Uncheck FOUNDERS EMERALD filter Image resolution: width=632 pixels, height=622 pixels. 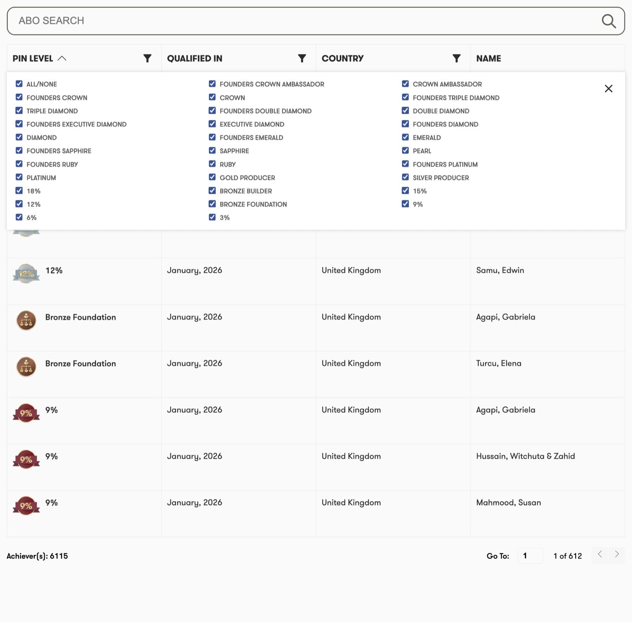point(212,137)
